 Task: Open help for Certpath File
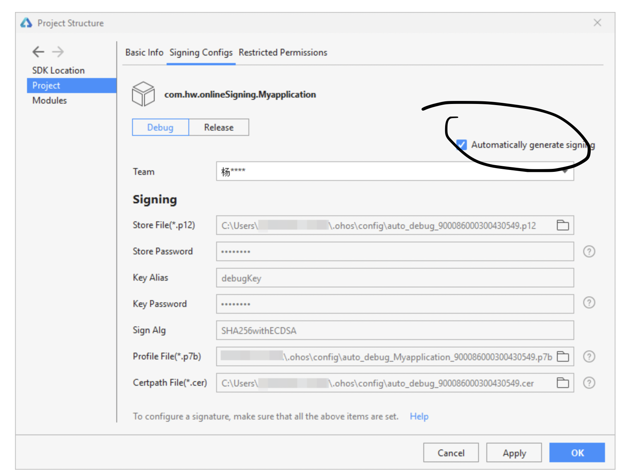(589, 383)
